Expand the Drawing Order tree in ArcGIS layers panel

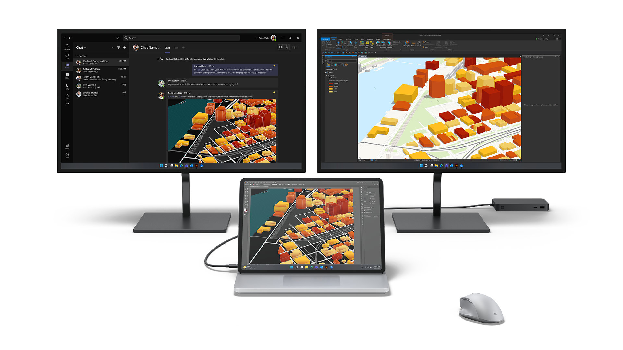point(326,72)
